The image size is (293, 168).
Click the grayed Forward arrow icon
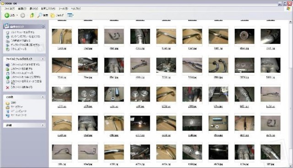(22, 16)
